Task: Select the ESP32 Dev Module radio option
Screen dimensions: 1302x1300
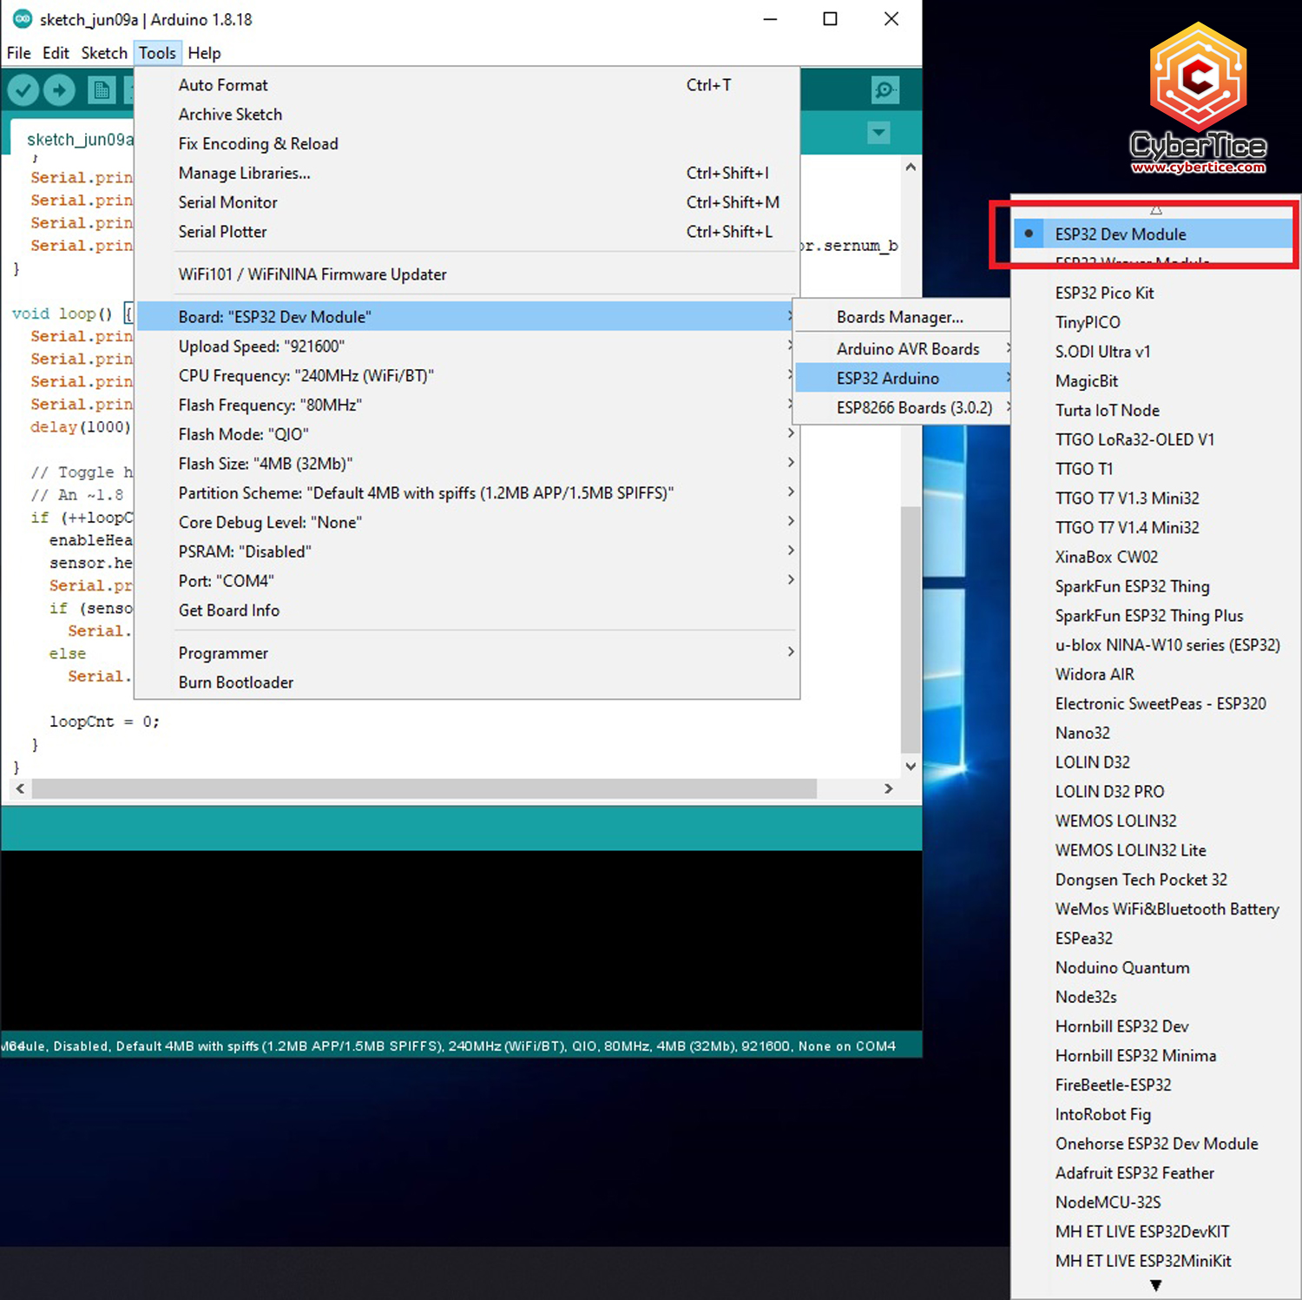Action: click(x=1120, y=234)
